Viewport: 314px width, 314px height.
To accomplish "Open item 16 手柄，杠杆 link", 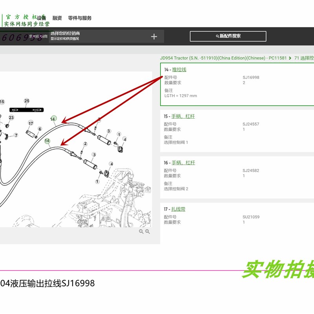I will click(183, 163).
